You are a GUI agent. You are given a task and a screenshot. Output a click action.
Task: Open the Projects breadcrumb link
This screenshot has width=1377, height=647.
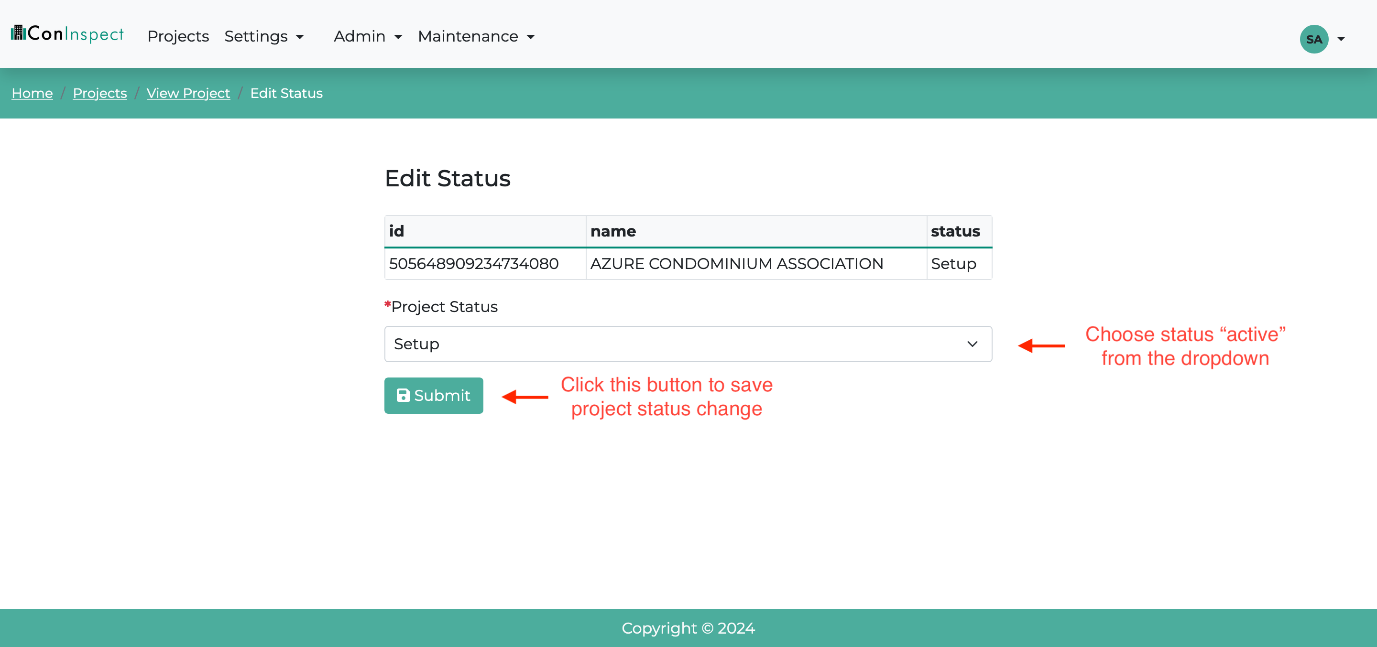coord(100,93)
